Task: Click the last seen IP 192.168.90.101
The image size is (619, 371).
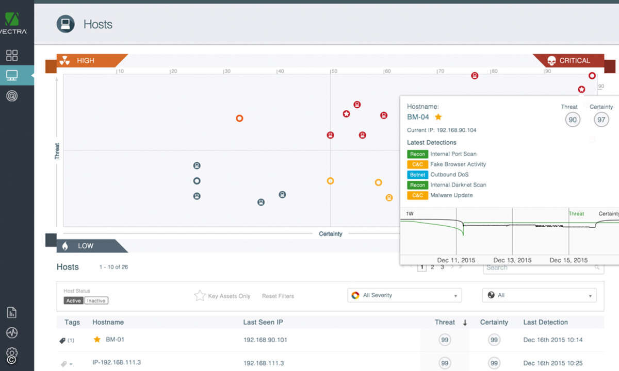Action: coord(265,340)
